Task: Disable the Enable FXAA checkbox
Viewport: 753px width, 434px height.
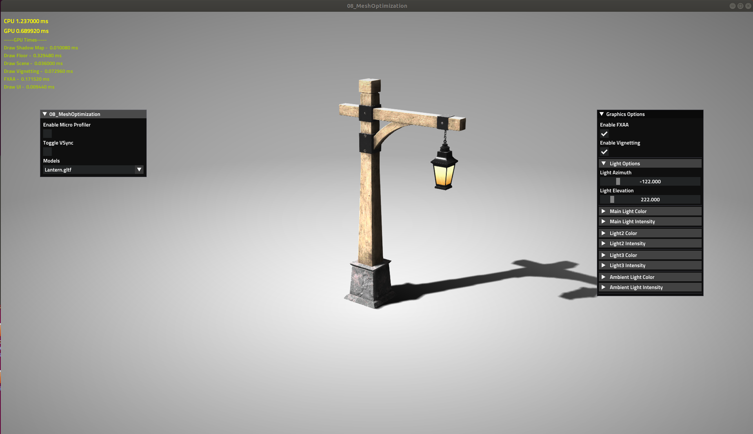Action: [604, 134]
